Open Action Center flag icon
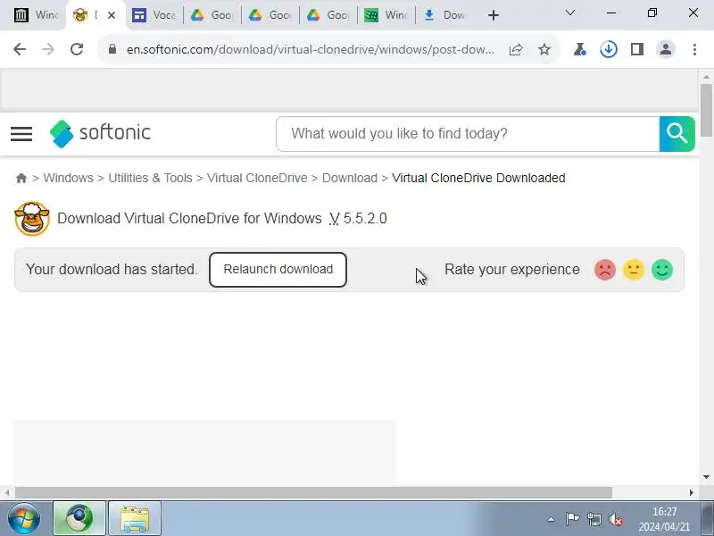Screen dimensions: 714x536 572,519
